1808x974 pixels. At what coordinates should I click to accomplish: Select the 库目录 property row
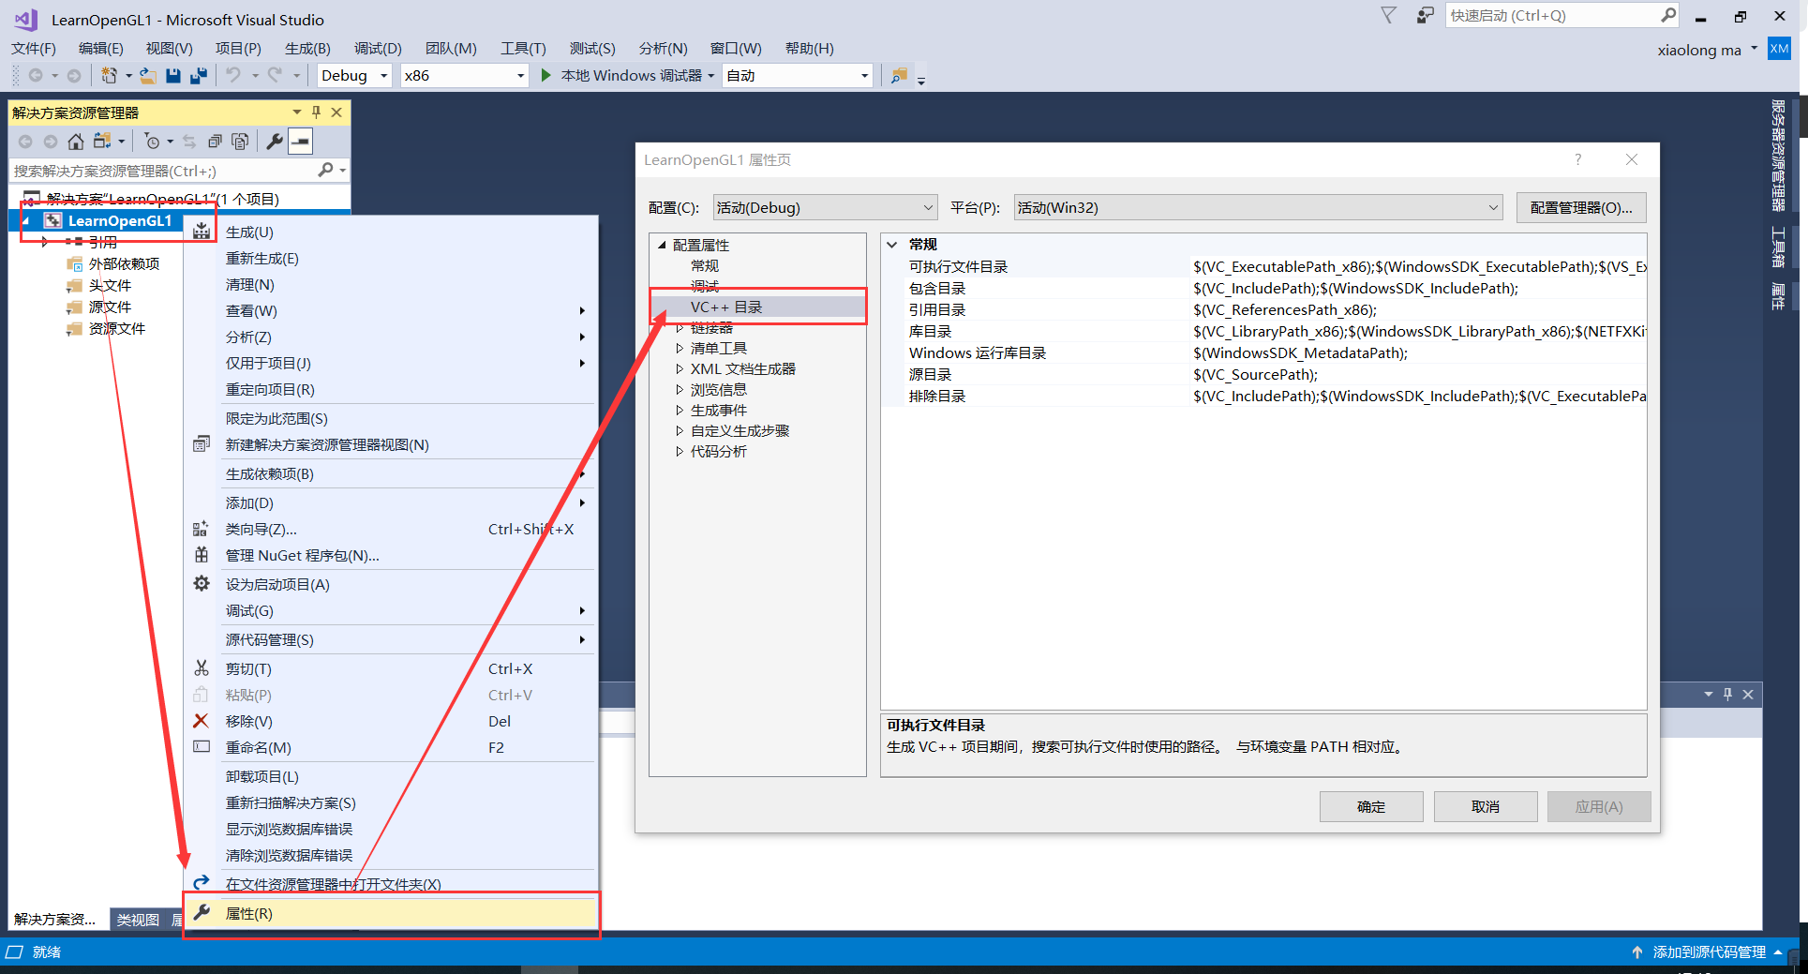(1264, 331)
